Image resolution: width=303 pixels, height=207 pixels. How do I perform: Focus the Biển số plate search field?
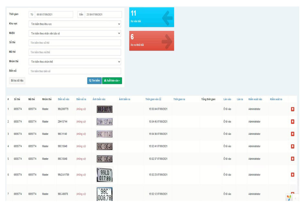coord(75,71)
